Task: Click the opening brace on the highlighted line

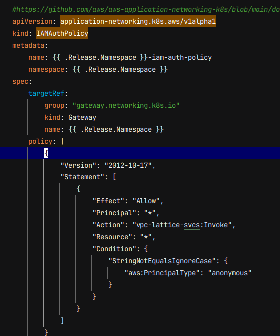Action: 46,153
